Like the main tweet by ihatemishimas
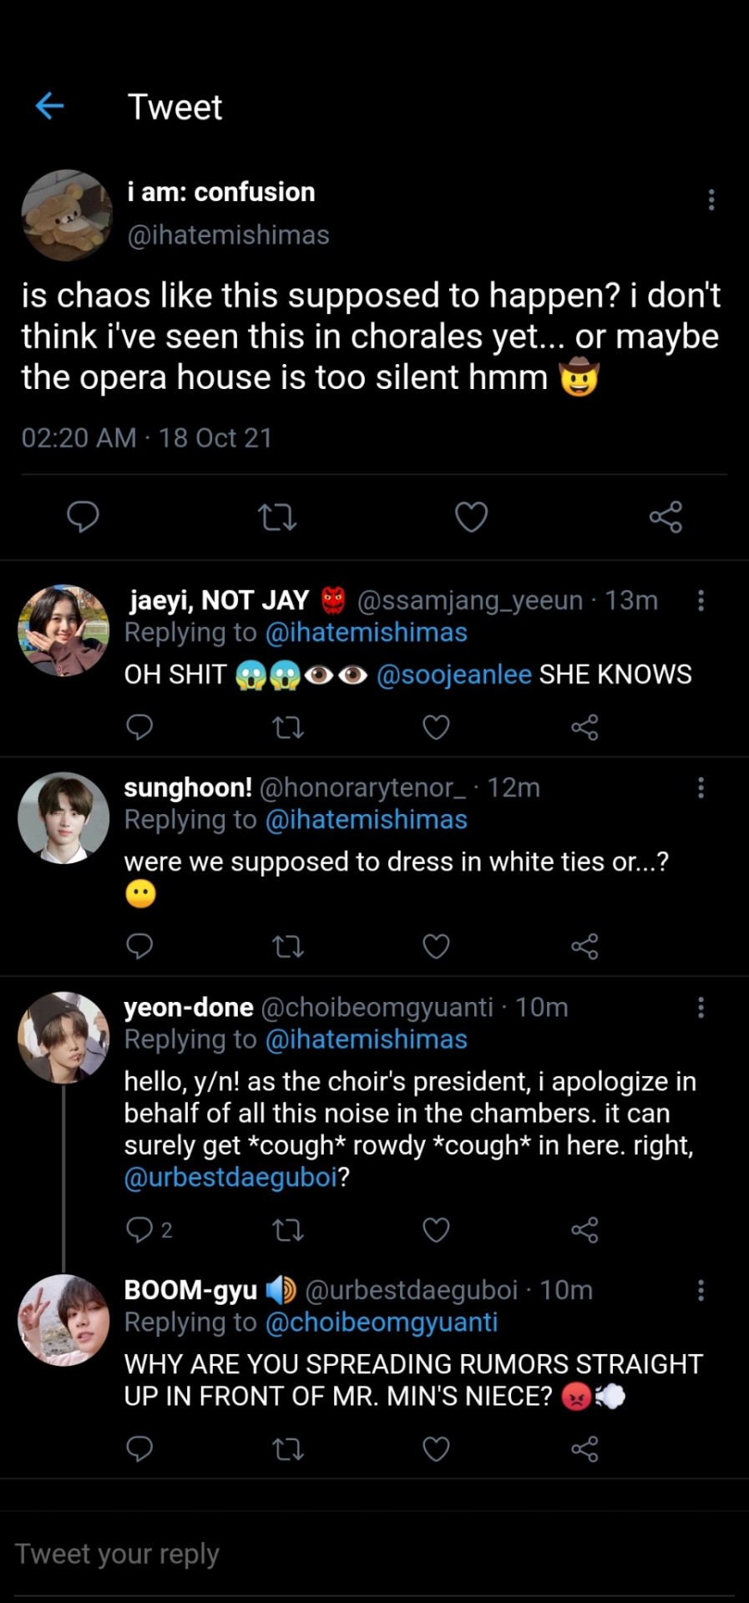Screen dimensions: 749x1603 [471, 517]
